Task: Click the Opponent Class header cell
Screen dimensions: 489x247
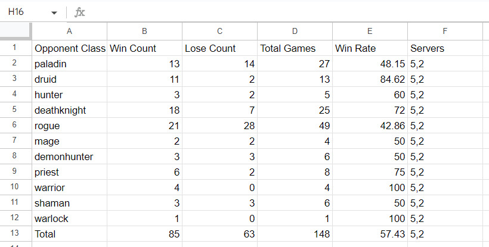Action: (69, 48)
